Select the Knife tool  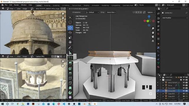click(70, 83)
